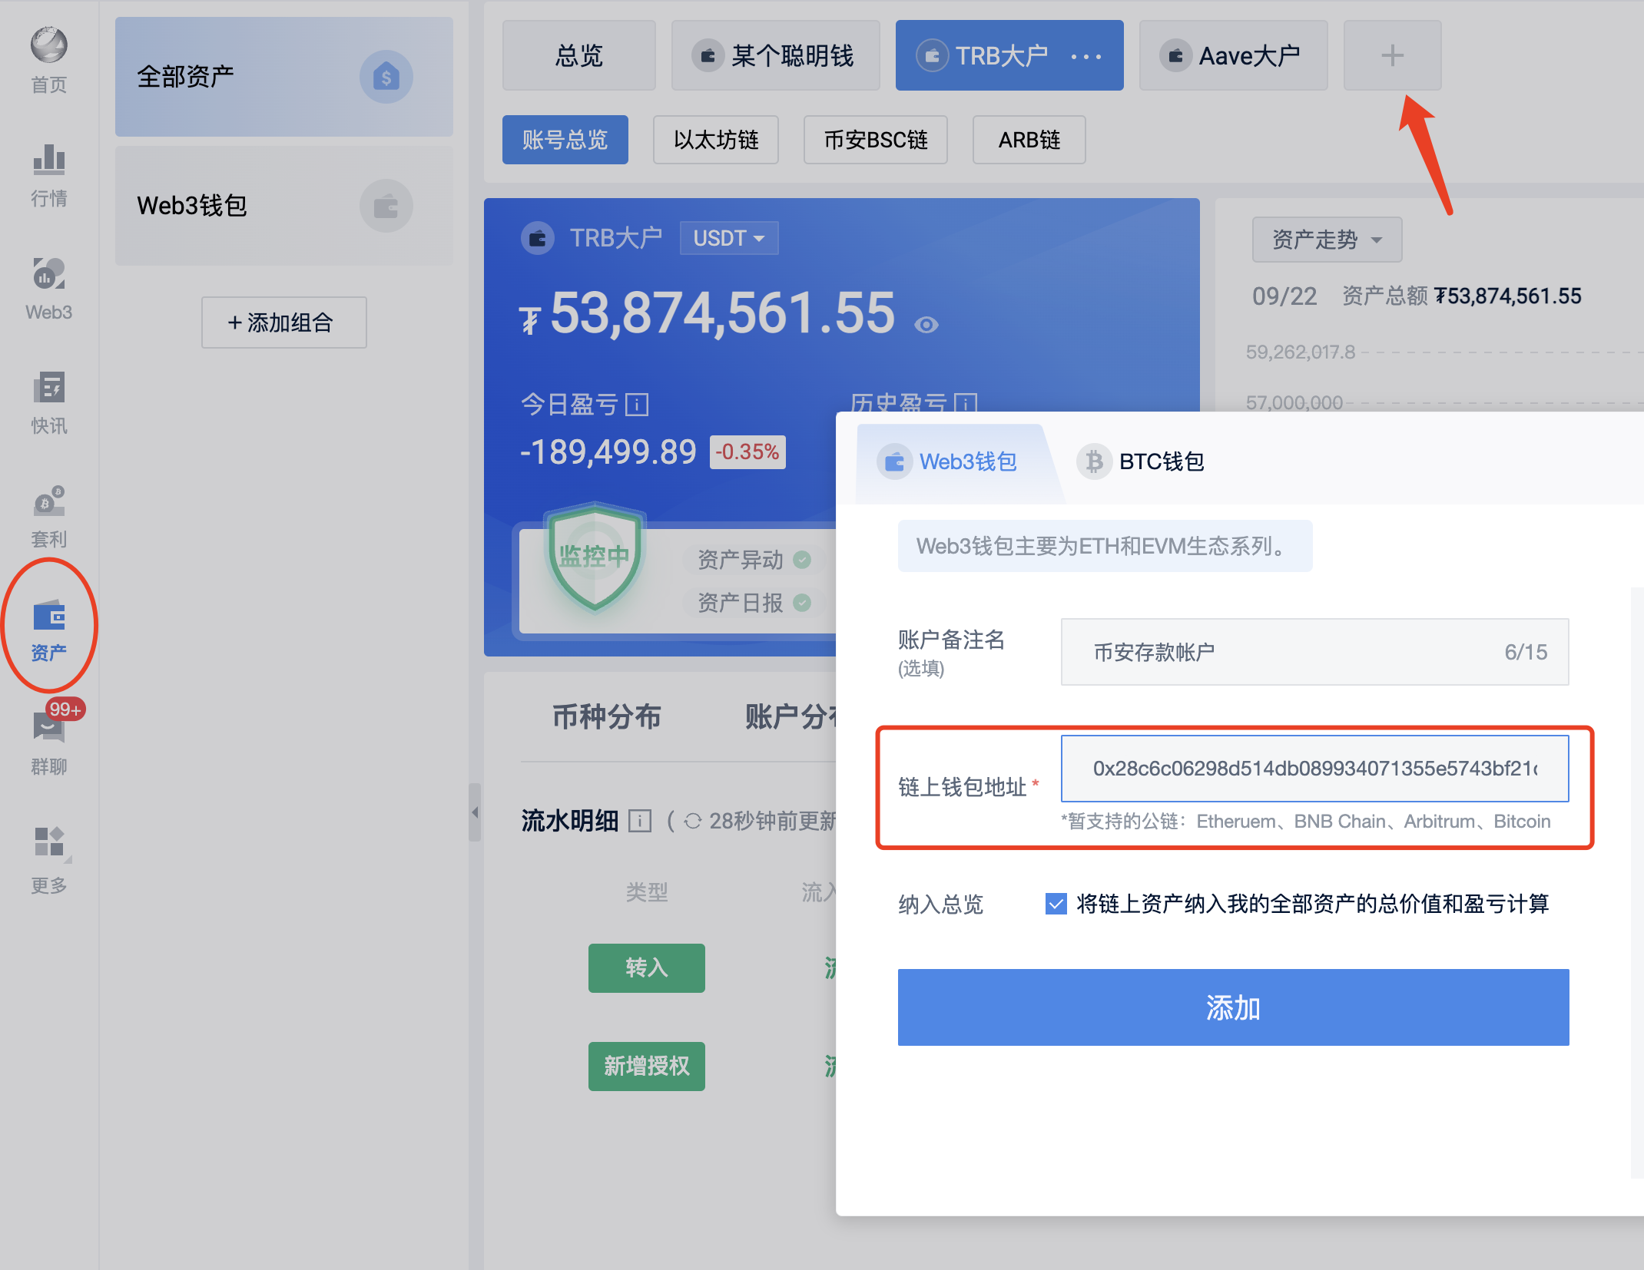
Task: Click the wallet icon beside TRB大户 title
Action: pyautogui.click(x=538, y=238)
